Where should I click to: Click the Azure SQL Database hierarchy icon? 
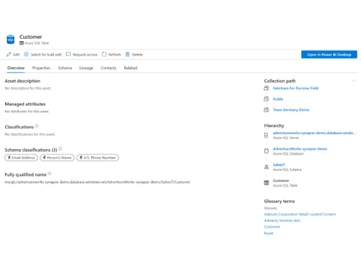tap(266, 151)
